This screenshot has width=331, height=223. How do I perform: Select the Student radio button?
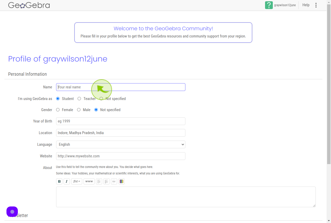pos(58,99)
